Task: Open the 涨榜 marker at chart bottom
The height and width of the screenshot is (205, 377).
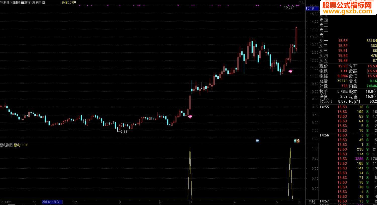Action: [297, 141]
